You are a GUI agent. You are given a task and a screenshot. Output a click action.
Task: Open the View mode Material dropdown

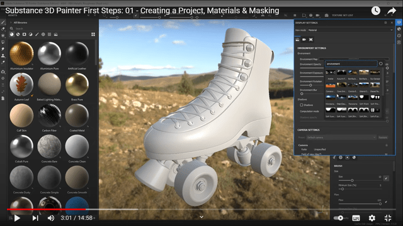(x=351, y=30)
